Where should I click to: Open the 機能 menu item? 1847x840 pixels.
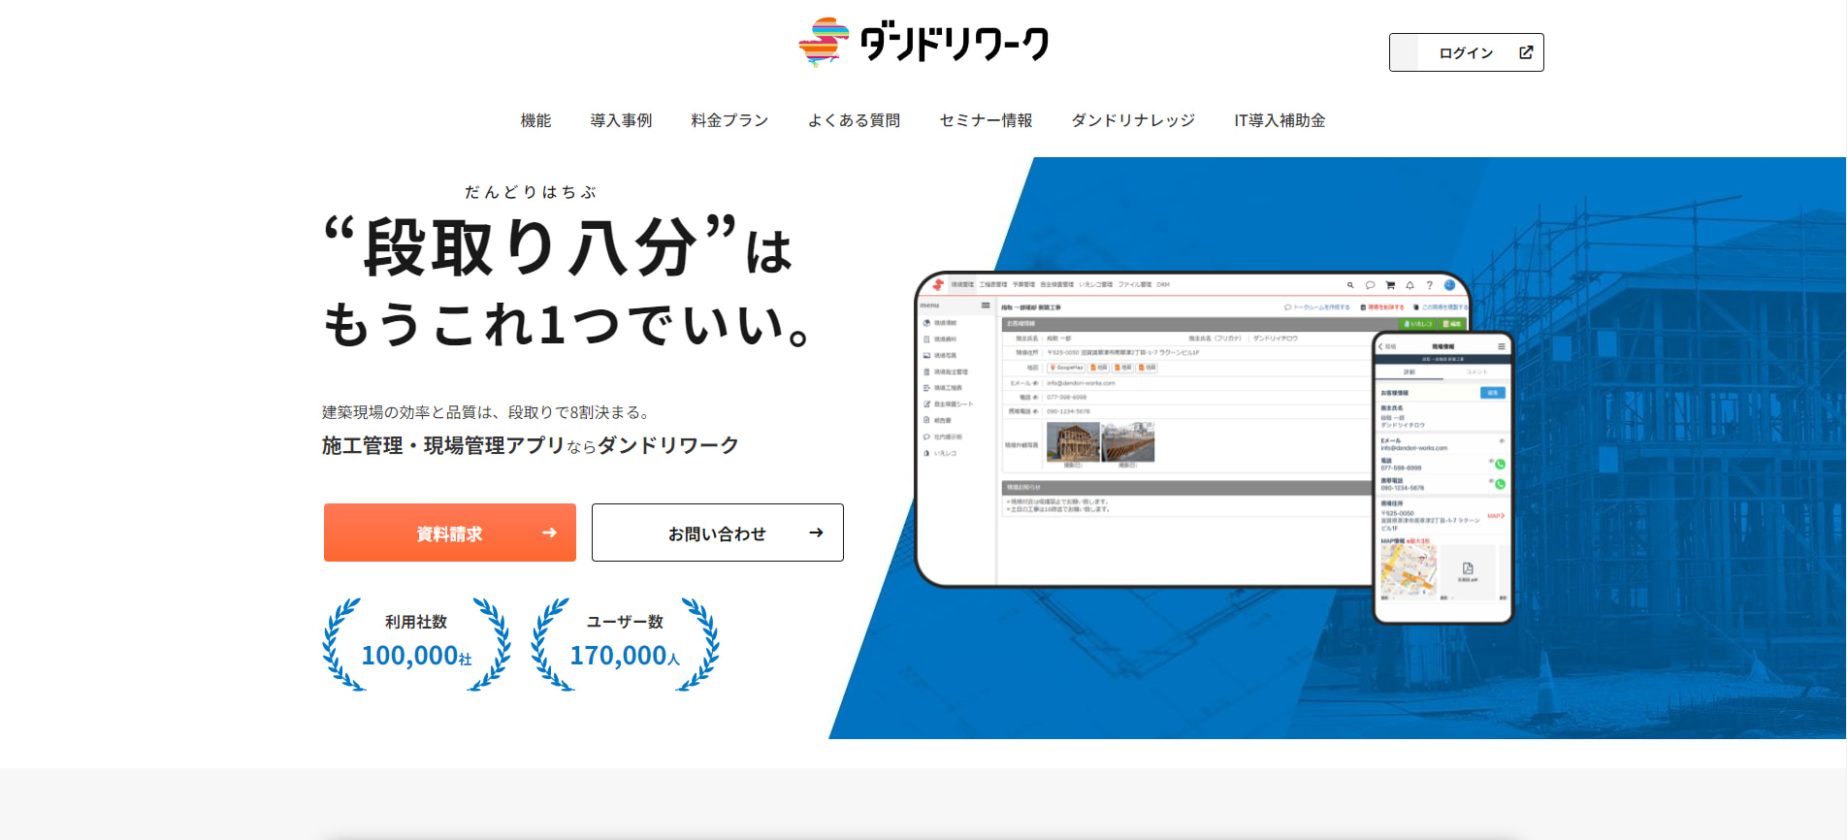[x=535, y=120]
